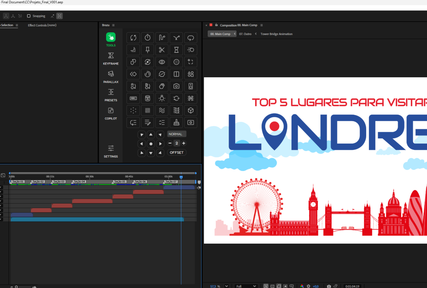Viewport: 427px width, 288px height.
Task: Click the lightbulb icon in Brazu tools
Action: click(x=162, y=98)
